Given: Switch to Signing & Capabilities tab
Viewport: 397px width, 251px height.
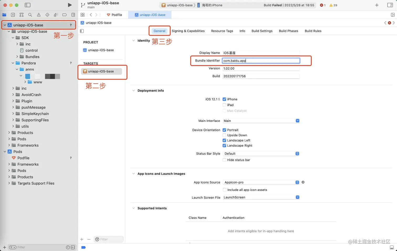Looking at the screenshot, I should (x=188, y=31).
